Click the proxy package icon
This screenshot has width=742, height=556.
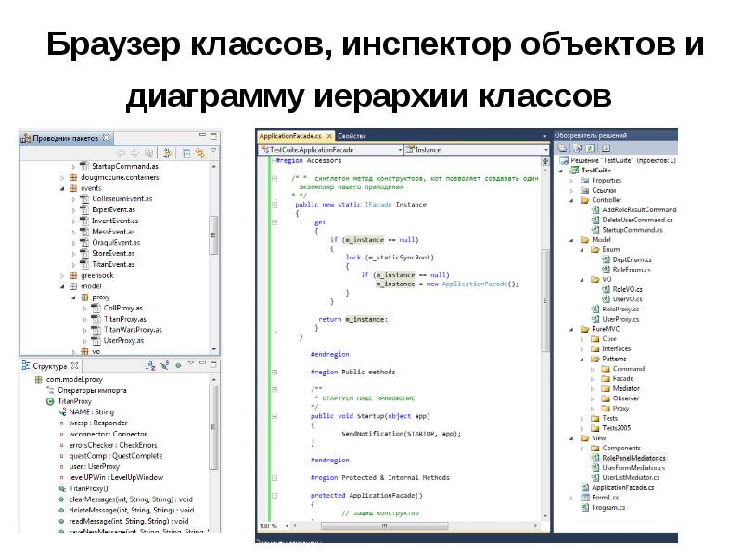click(84, 297)
